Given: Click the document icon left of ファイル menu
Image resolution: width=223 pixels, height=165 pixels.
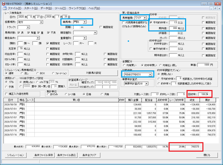Looking at the screenshot, I should (5, 8).
